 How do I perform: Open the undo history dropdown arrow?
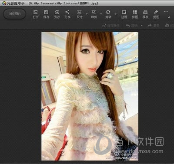click(x=142, y=26)
